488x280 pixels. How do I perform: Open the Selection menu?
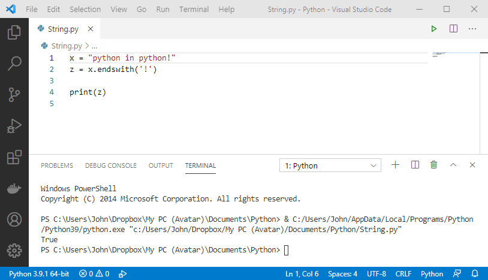[85, 10]
